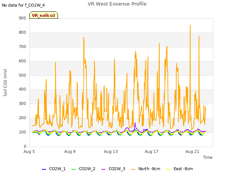Select the North -8cm legend label

click(x=149, y=169)
